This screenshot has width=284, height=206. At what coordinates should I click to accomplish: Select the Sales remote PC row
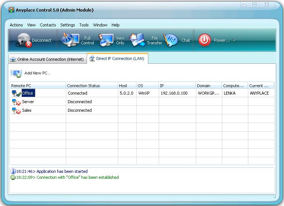coord(142,110)
